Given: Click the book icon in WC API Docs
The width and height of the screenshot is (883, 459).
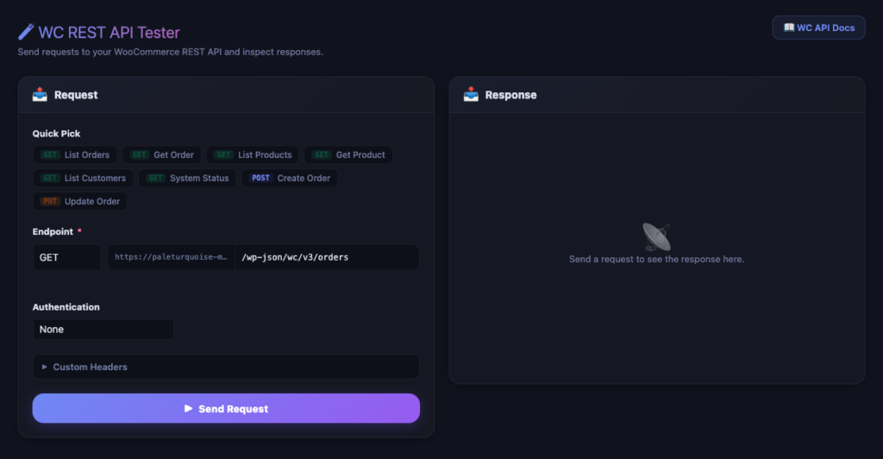Looking at the screenshot, I should tap(789, 28).
